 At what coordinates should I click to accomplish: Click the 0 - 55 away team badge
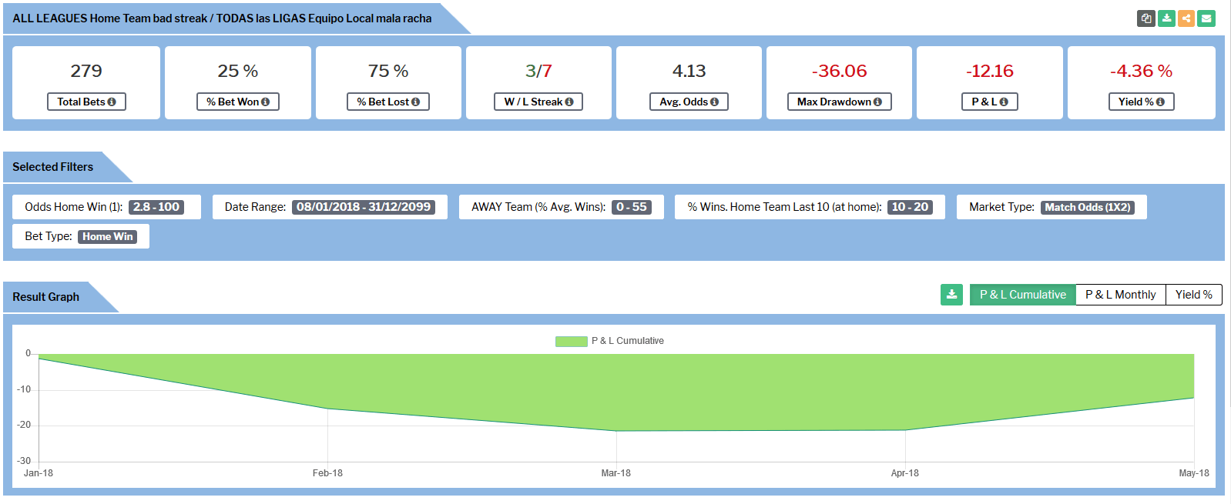pyautogui.click(x=632, y=207)
